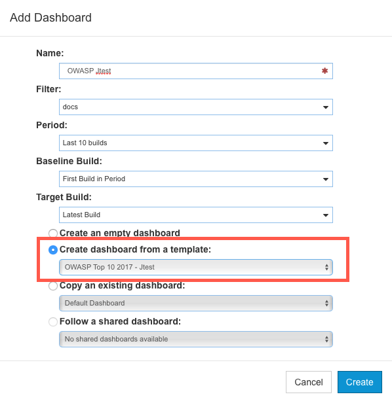Click the Target Build dropdown arrow
This screenshot has width=392, height=403.
click(326, 215)
